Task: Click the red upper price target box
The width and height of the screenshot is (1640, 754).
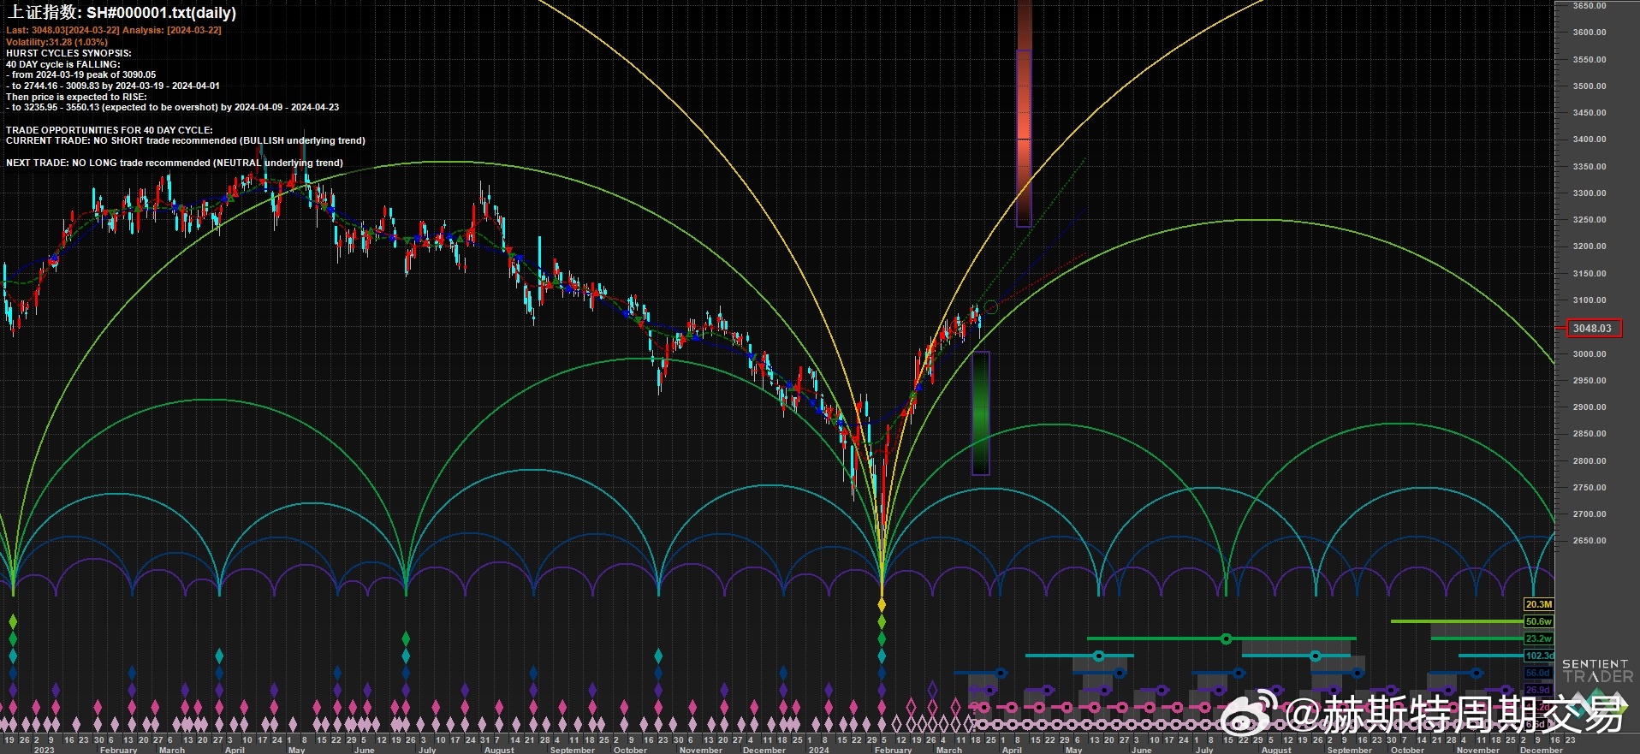Action: pyautogui.click(x=1024, y=139)
